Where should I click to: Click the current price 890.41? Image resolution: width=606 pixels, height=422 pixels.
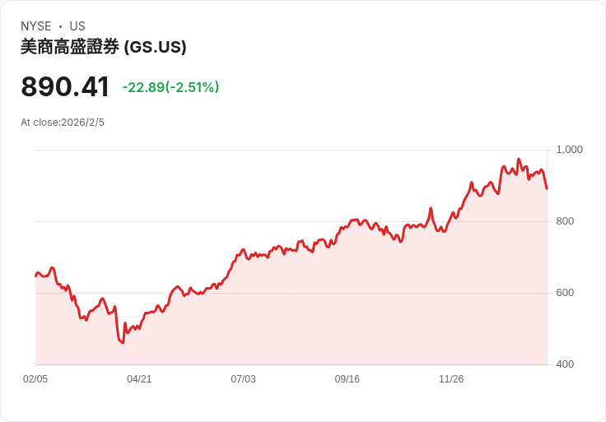point(65,87)
